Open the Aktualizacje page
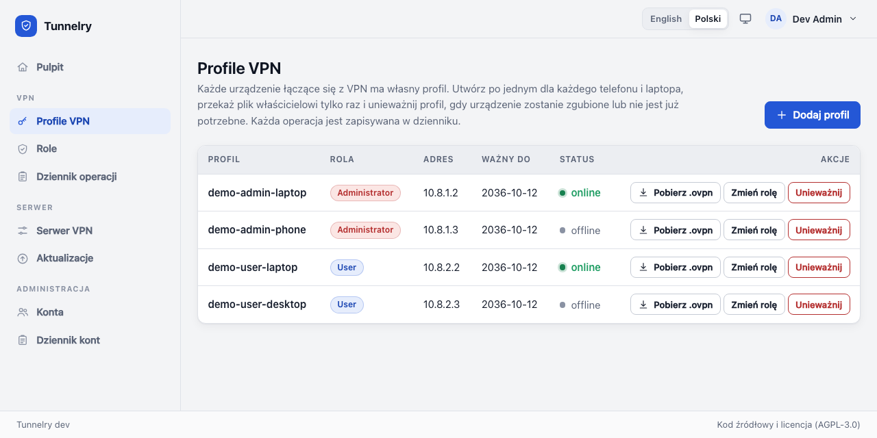This screenshot has height=438, width=877. [x=90, y=258]
